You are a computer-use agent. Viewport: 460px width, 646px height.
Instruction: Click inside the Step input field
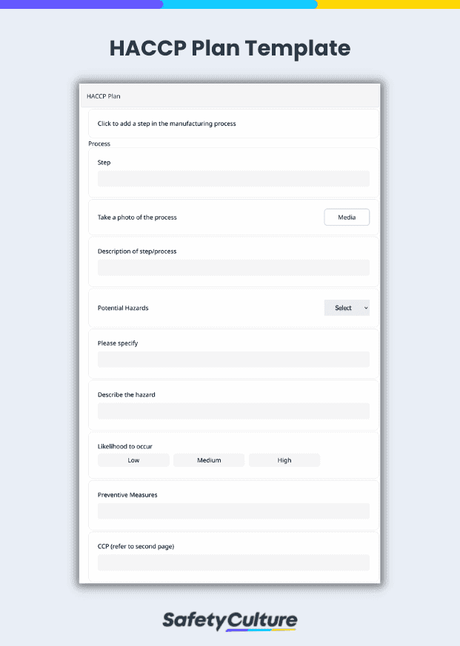click(233, 178)
